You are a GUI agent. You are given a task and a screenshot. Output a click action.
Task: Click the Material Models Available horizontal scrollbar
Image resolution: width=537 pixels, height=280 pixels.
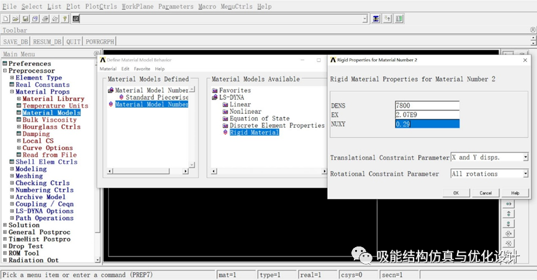point(269,171)
